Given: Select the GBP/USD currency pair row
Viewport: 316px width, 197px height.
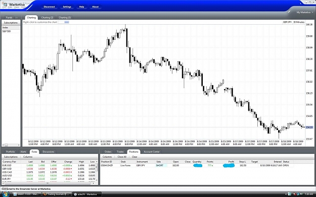Looking at the screenshot, I should click(49, 169).
